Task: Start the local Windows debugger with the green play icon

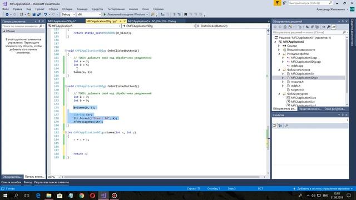Action: 105,14
